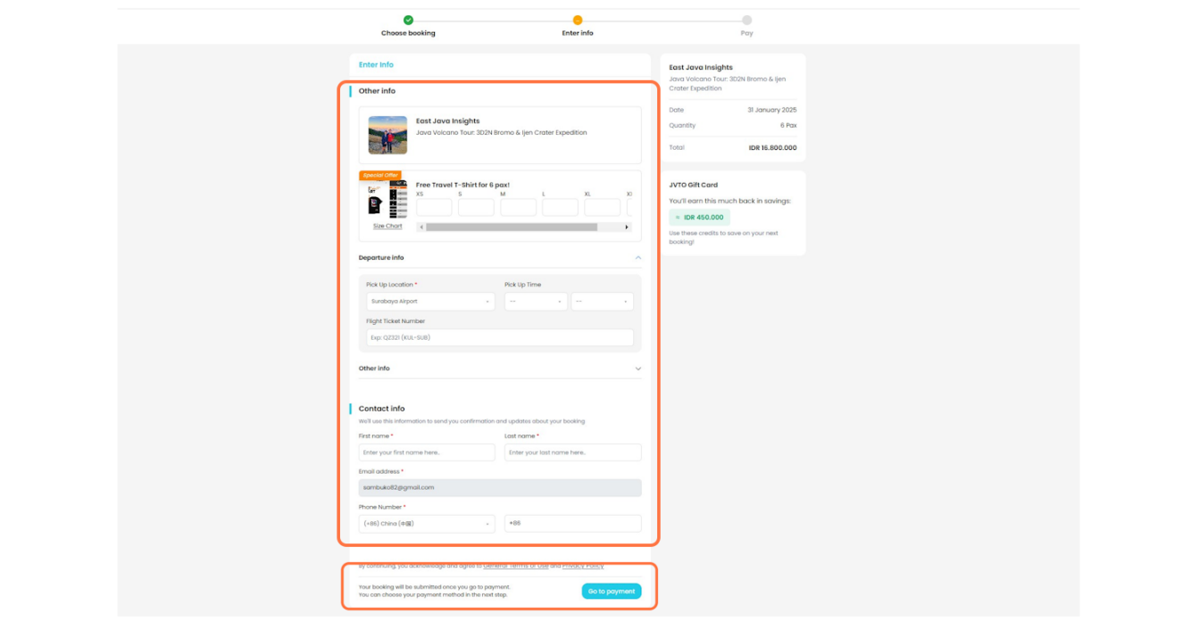This screenshot has width=1191, height=622.
Task: Open the second Pick Up Time dropdown
Action: pyautogui.click(x=603, y=302)
